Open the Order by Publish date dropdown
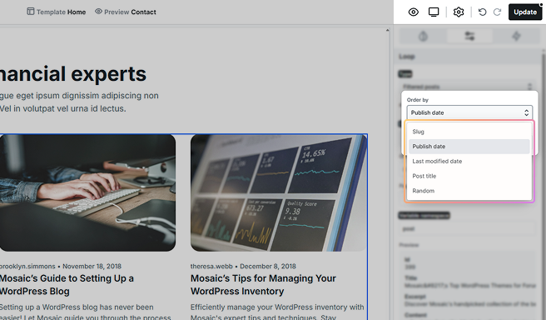The image size is (546, 320). [x=469, y=112]
